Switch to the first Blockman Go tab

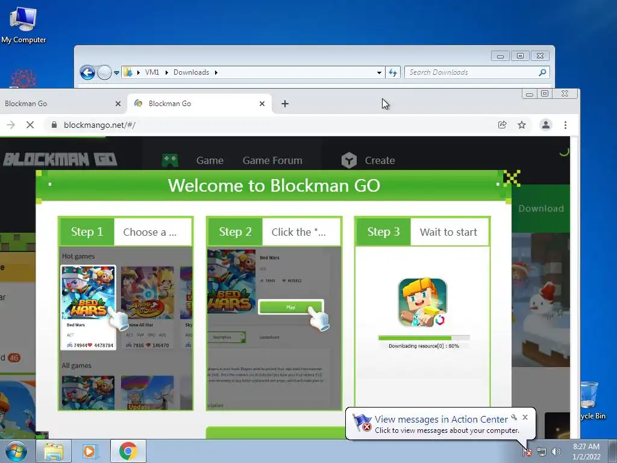[x=59, y=104]
